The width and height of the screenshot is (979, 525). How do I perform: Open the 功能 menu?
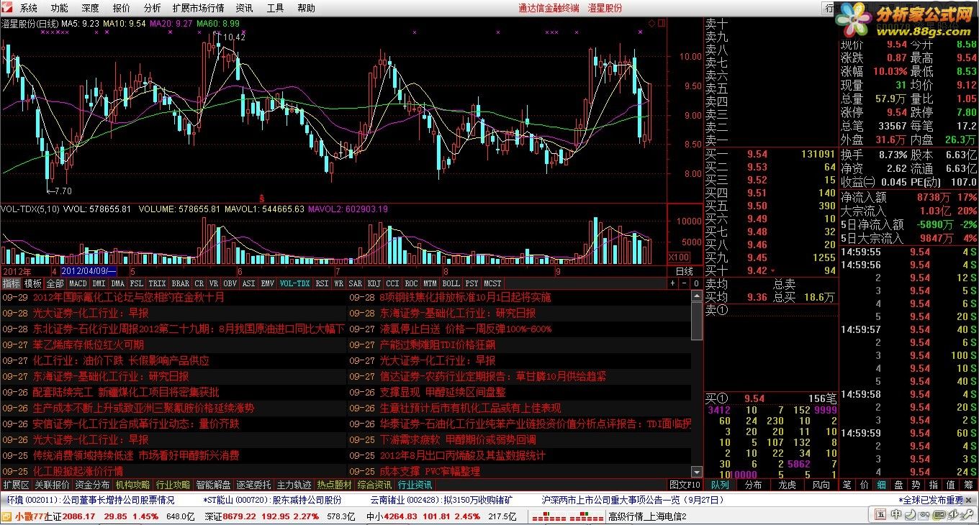pyautogui.click(x=60, y=9)
